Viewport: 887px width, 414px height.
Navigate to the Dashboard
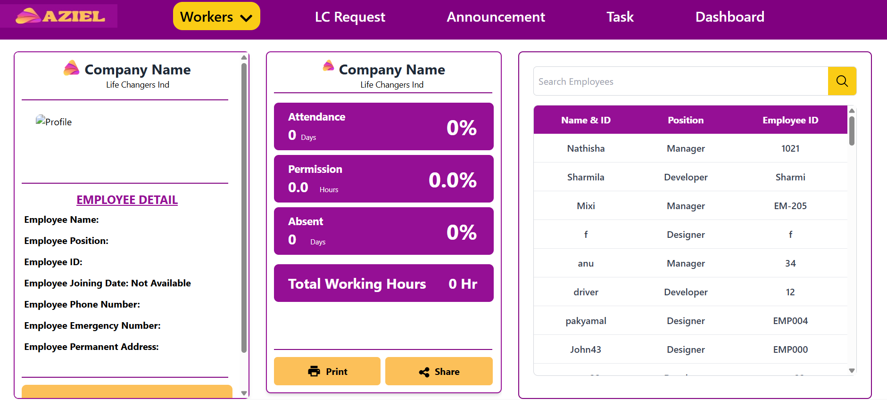point(729,17)
